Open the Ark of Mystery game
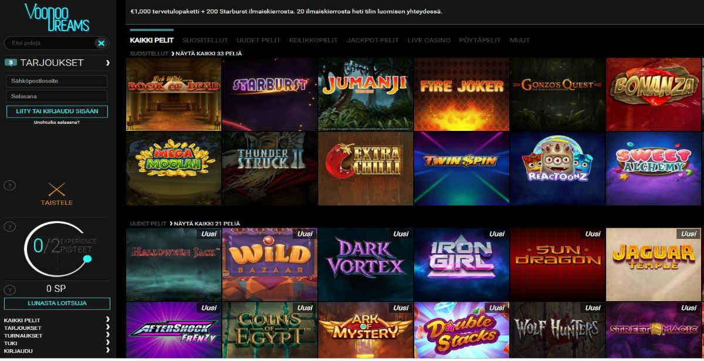Viewport: 704px width, 361px height. [x=366, y=330]
